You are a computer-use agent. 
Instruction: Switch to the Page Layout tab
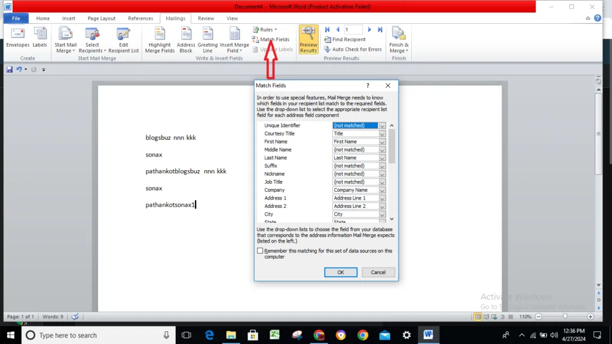point(102,19)
